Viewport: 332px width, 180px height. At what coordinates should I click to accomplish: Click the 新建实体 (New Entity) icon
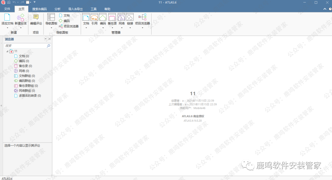(x=21, y=17)
